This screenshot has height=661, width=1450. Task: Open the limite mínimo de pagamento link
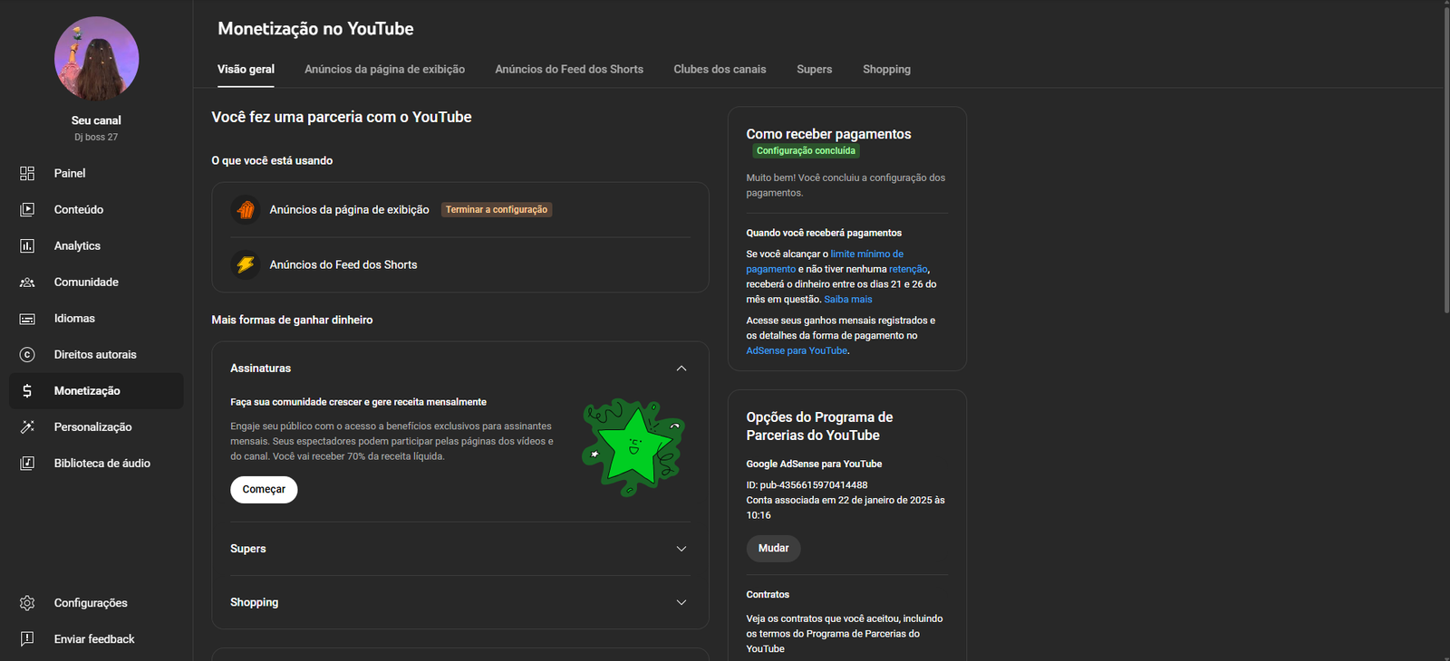(x=825, y=262)
